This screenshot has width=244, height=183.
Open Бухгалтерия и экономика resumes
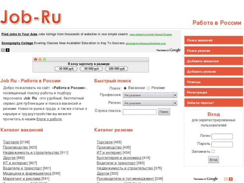(x=119, y=158)
